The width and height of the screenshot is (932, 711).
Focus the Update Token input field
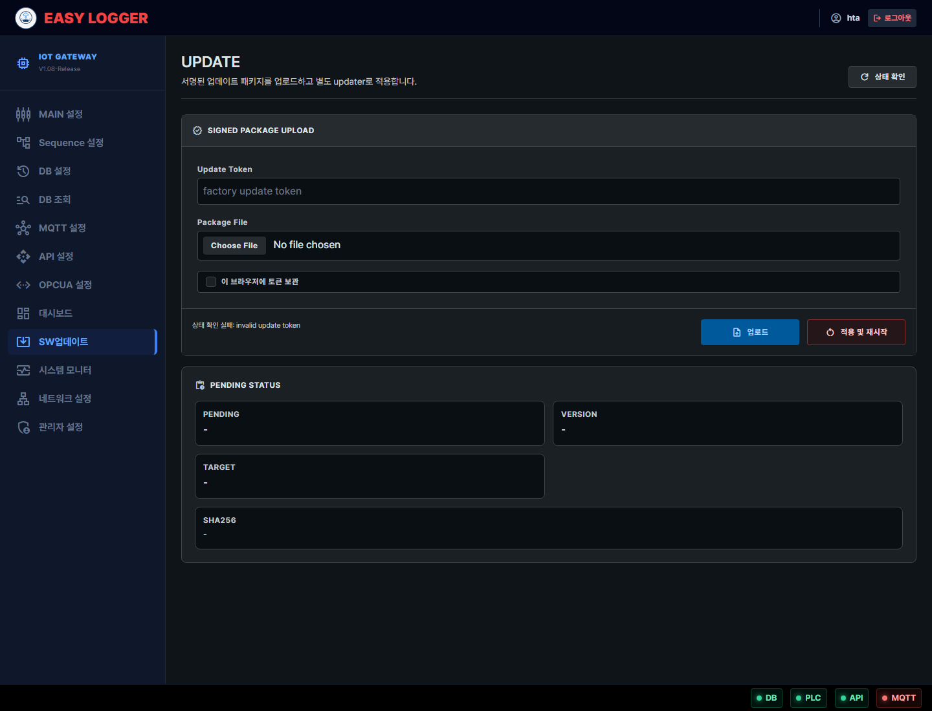click(x=549, y=191)
